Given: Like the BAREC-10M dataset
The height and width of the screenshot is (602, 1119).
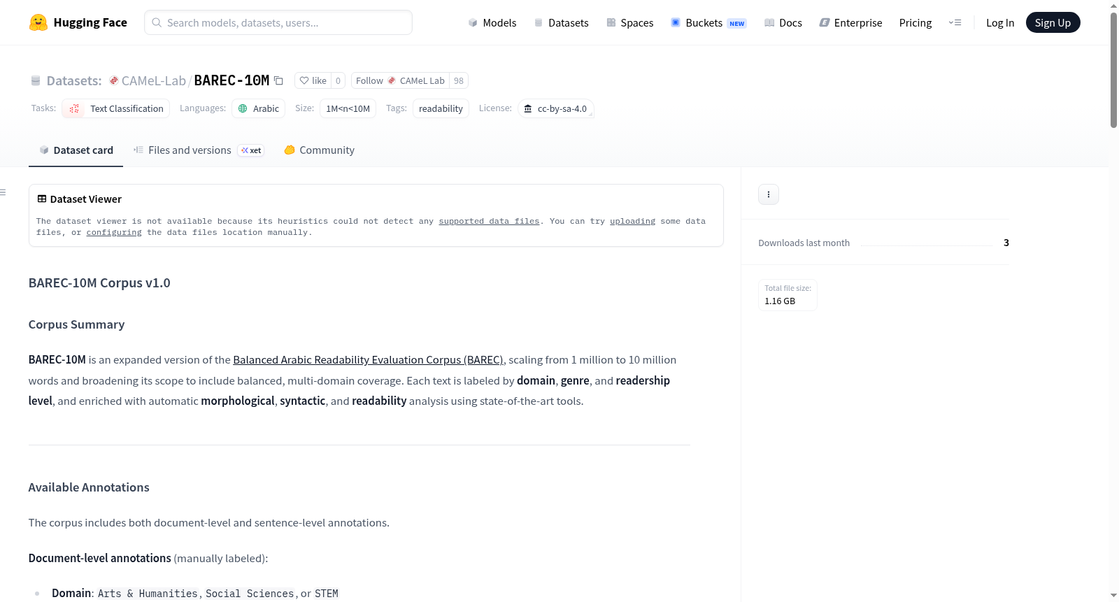Looking at the screenshot, I should point(313,80).
